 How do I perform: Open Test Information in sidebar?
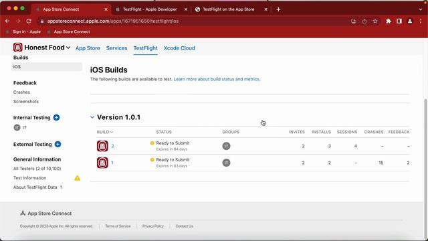tap(29, 178)
